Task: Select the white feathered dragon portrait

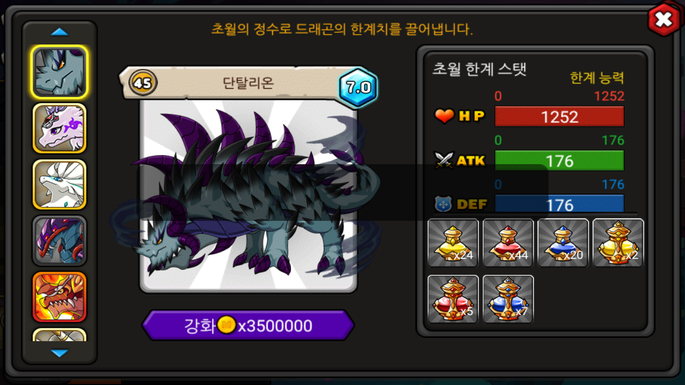Action: point(59,184)
